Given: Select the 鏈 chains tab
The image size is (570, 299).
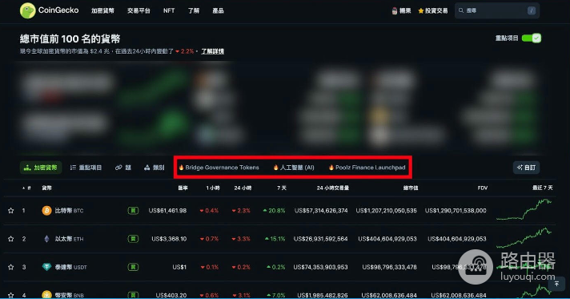Looking at the screenshot, I should click(x=123, y=168).
